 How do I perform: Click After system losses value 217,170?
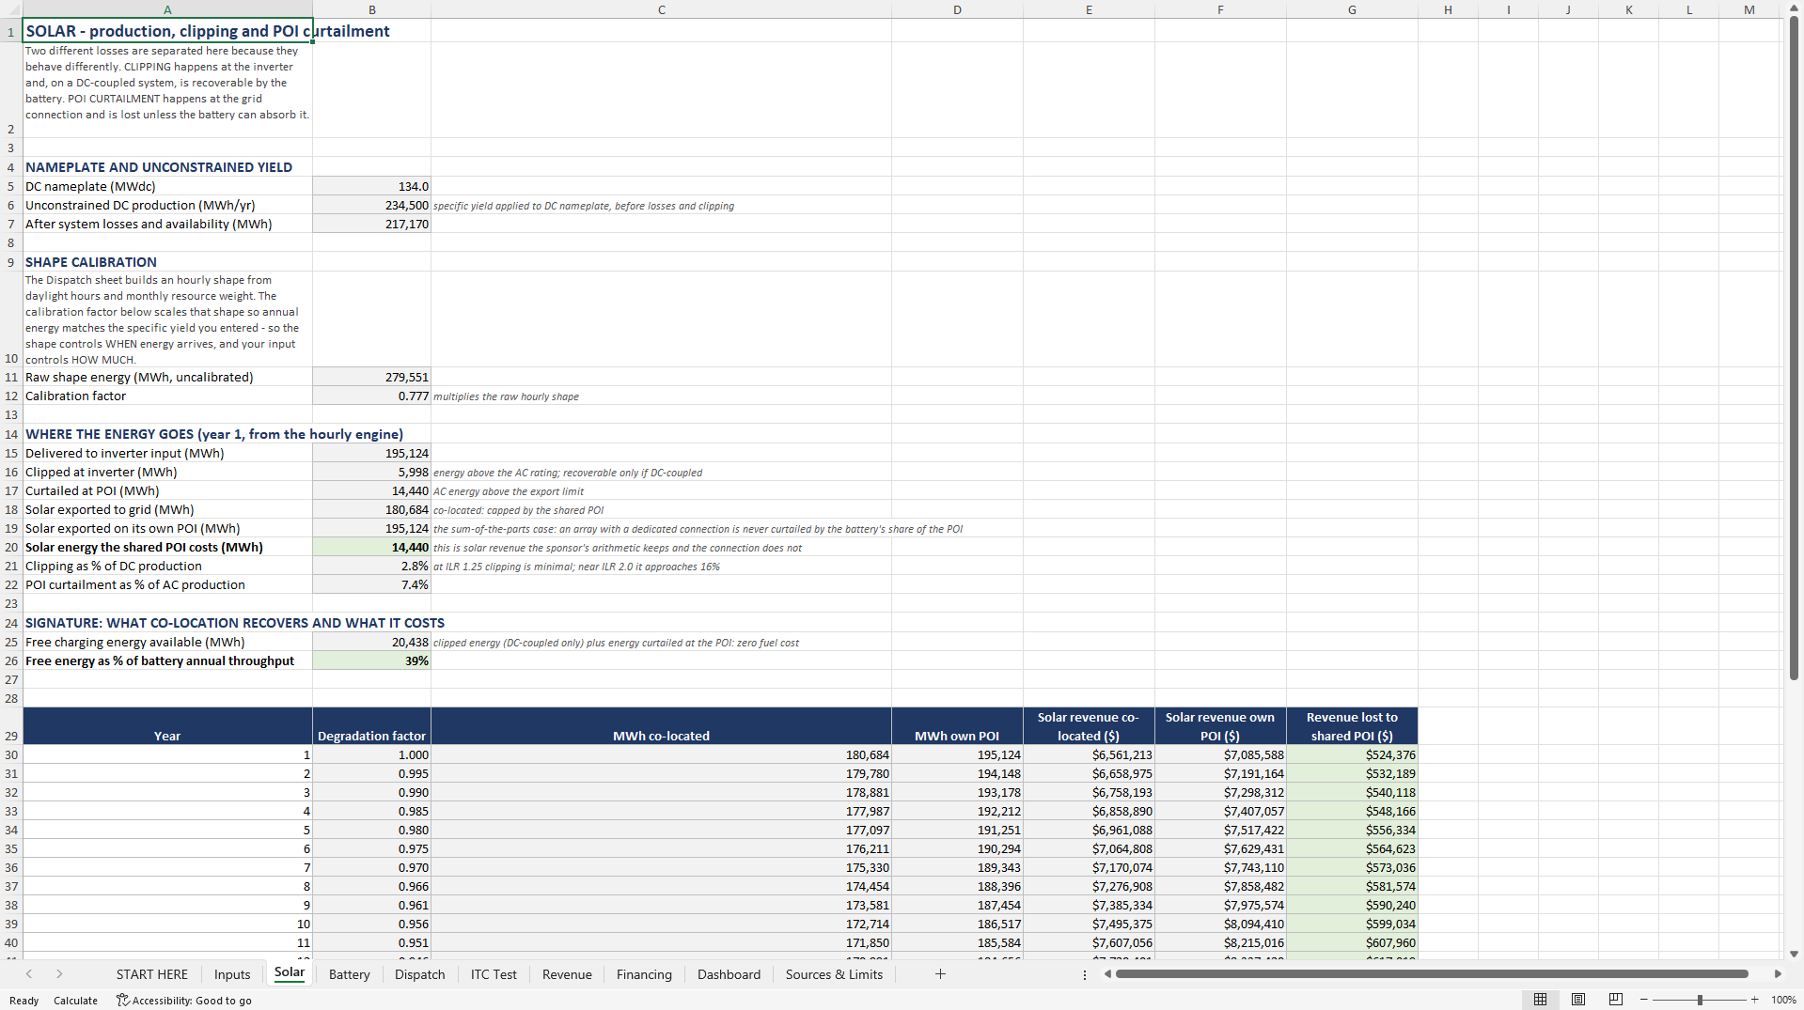(371, 224)
